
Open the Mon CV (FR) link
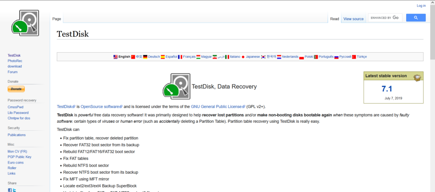17,152
